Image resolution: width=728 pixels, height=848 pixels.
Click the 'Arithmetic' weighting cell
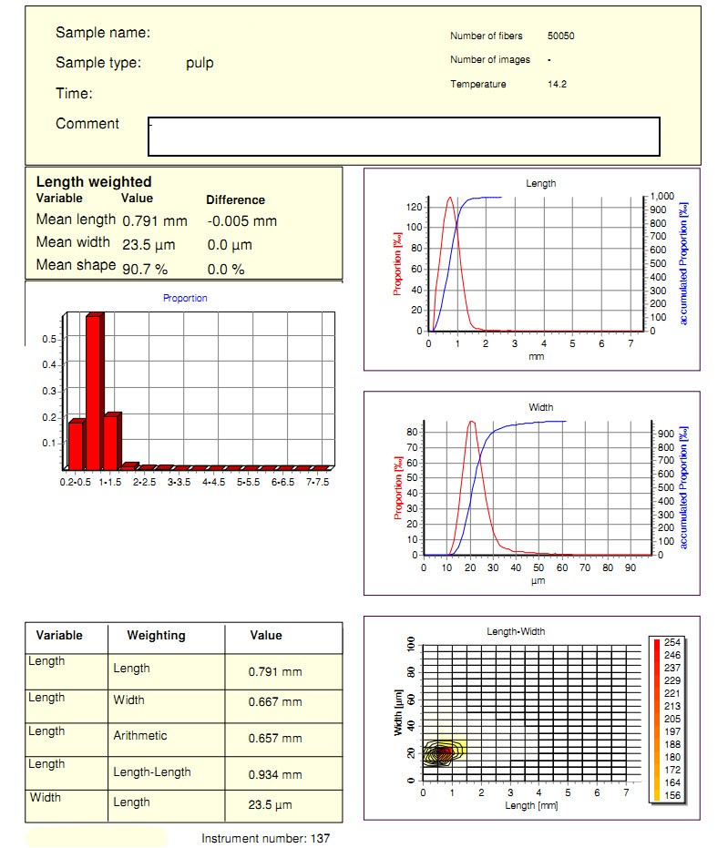pos(140,736)
